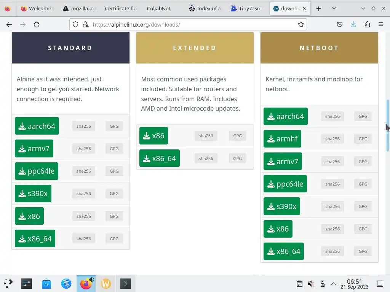Download Netboot aarch64 image
Screen dimensions: 390x292
tap(286, 116)
